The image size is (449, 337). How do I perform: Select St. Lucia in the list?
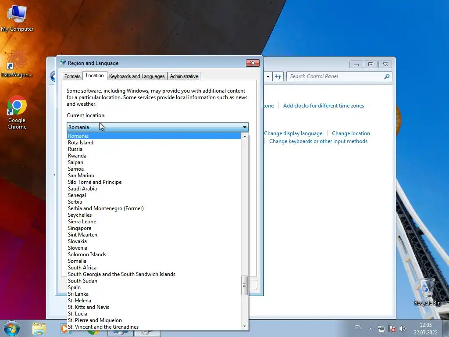pyautogui.click(x=154, y=314)
